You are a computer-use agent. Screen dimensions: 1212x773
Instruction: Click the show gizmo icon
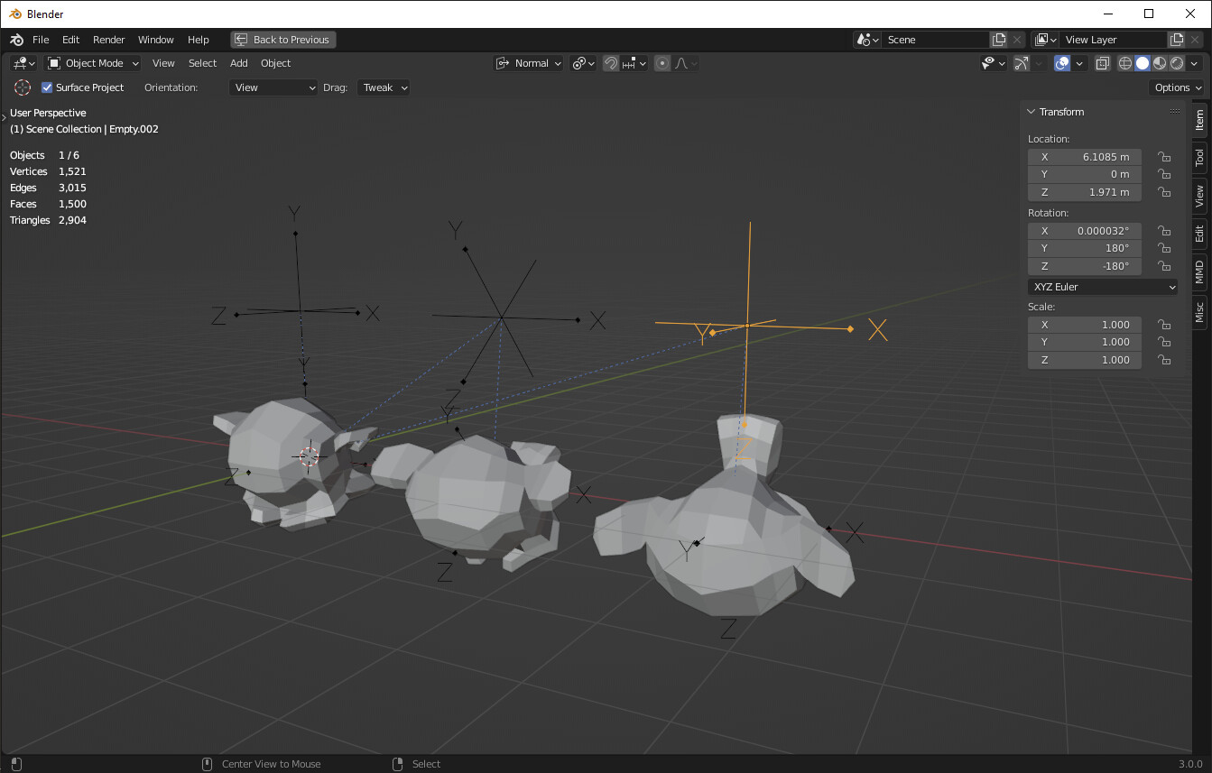[1022, 63]
